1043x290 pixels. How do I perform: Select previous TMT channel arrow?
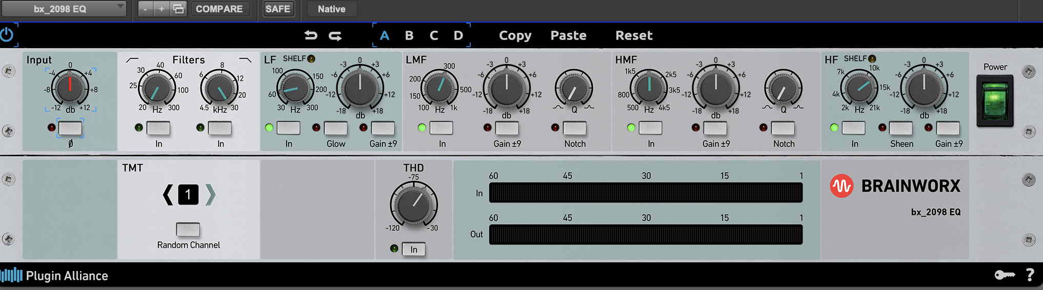[168, 195]
